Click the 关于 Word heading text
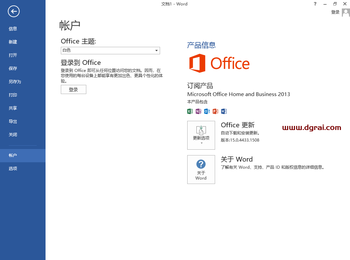The height and width of the screenshot is (260, 350). click(237, 159)
